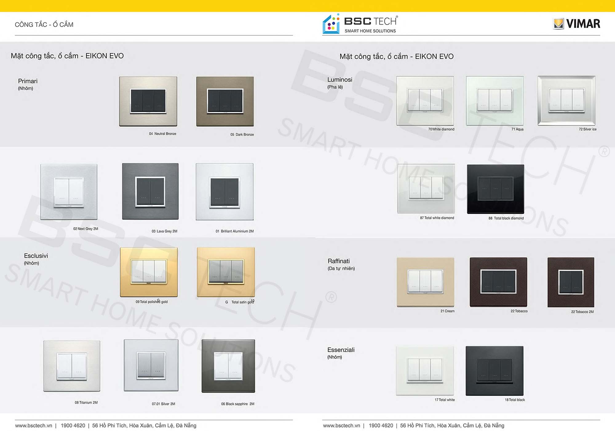The width and height of the screenshot is (615, 431).
Task: Select the 08 Titanium 2M plate image
Action: 72,366
